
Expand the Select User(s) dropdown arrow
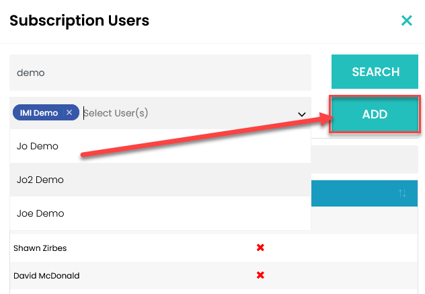[x=302, y=114]
